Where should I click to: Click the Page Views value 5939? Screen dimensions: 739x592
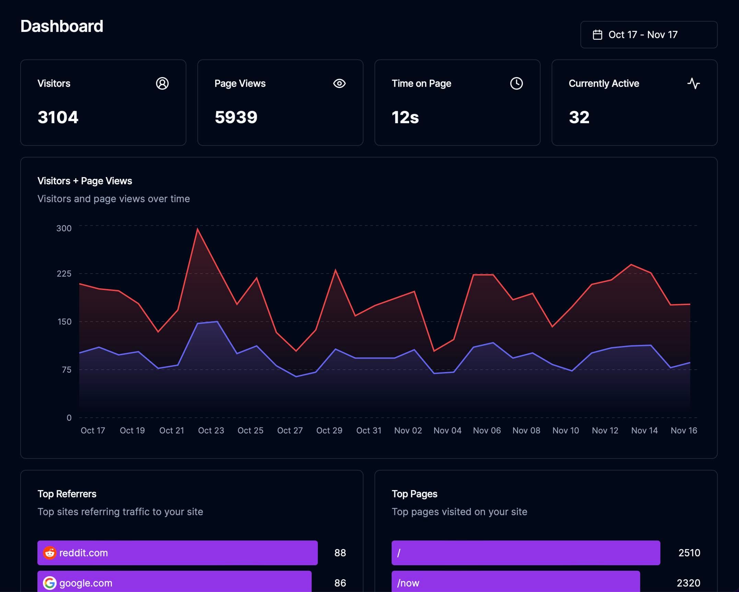click(x=236, y=117)
